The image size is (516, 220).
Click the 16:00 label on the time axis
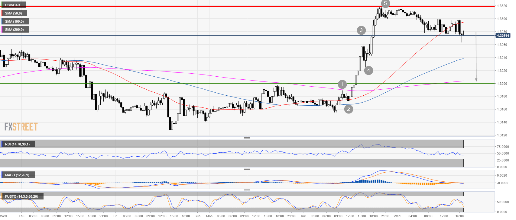click(459, 216)
